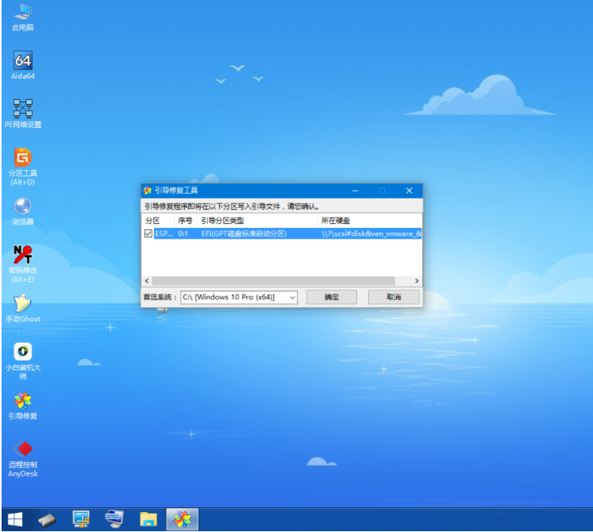The height and width of the screenshot is (532, 593).
Task: Open the 手动Ghost desktop icon
Action: pos(23,308)
